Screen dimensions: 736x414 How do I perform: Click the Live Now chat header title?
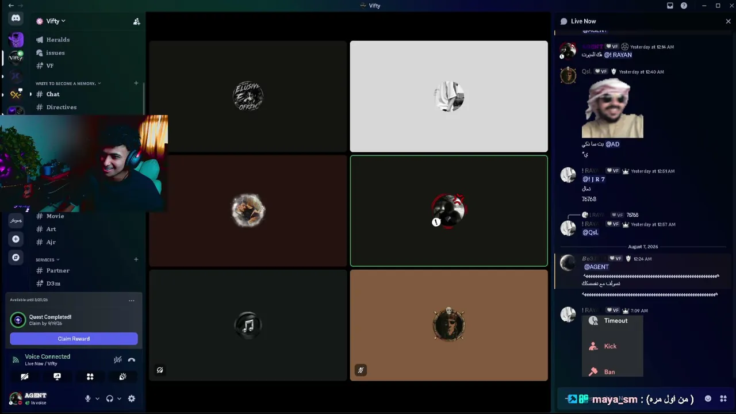point(583,21)
